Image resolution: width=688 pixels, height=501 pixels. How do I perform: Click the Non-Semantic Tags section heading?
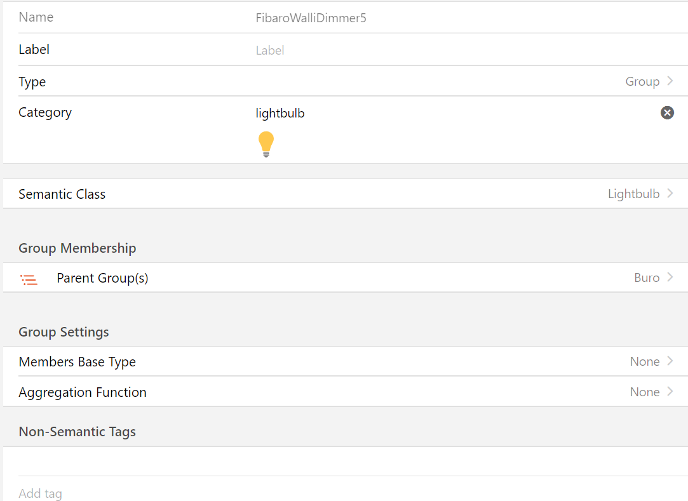click(x=77, y=432)
